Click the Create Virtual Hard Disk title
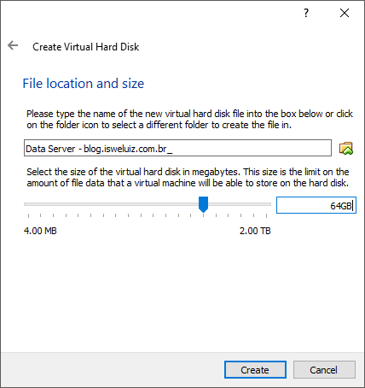Viewport: 365px width, 388px height. (86, 47)
